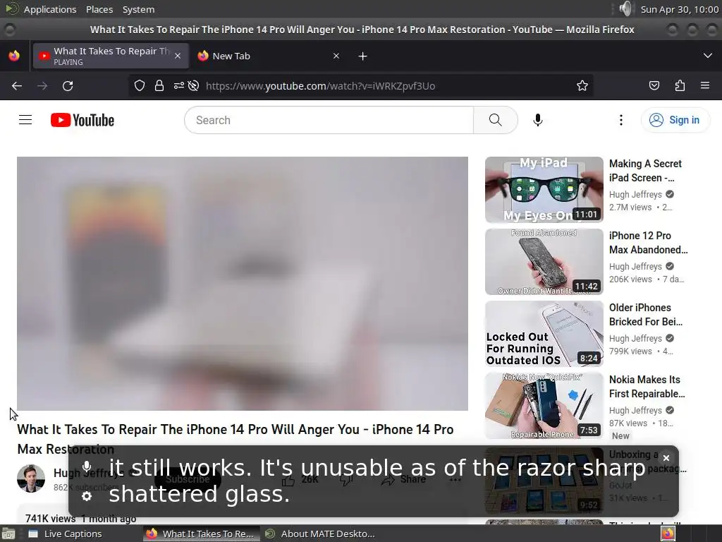Close the New Tab tab
The height and width of the screenshot is (542, 722).
point(336,56)
